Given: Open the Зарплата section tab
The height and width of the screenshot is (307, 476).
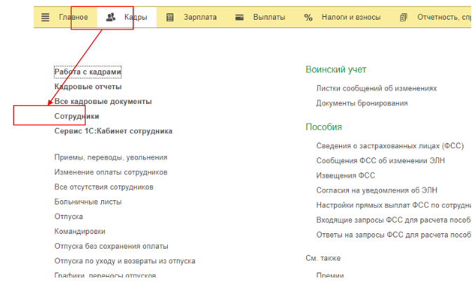Looking at the screenshot, I should pos(200,18).
